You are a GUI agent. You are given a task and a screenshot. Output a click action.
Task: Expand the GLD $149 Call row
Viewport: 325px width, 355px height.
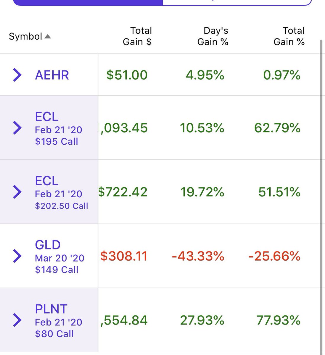coord(17,256)
